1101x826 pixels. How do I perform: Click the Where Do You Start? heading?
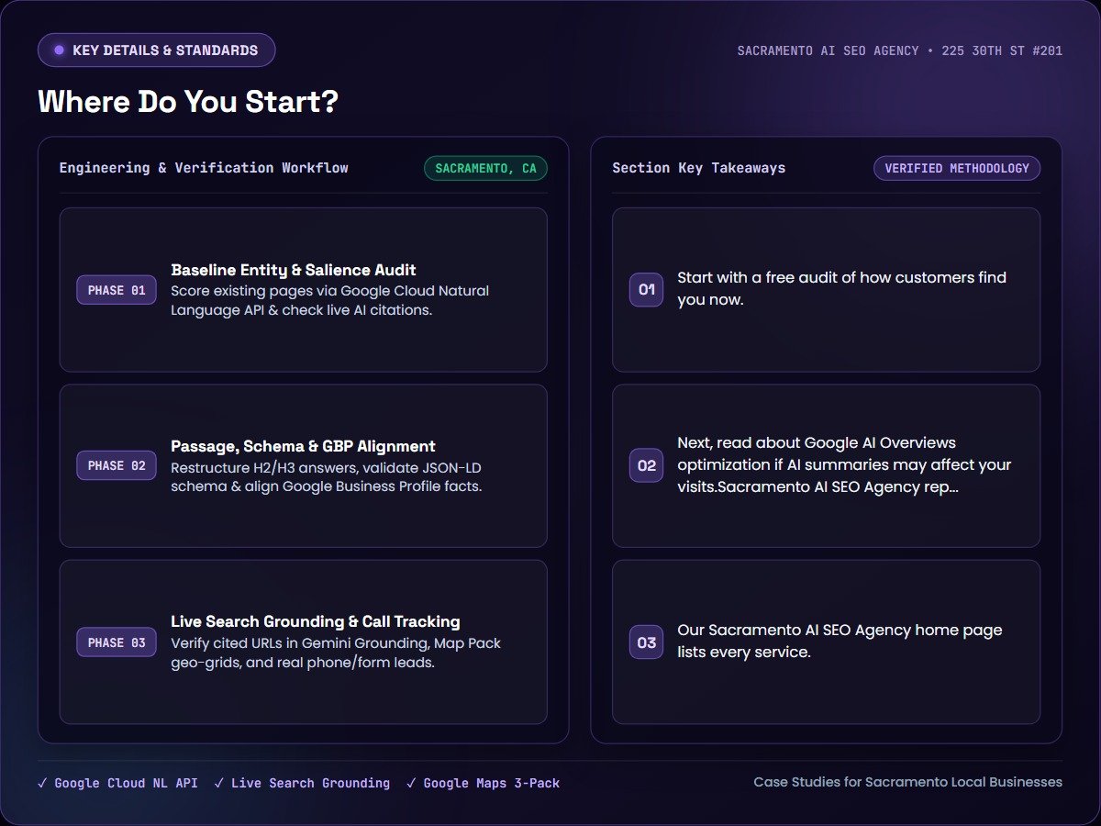coord(188,102)
